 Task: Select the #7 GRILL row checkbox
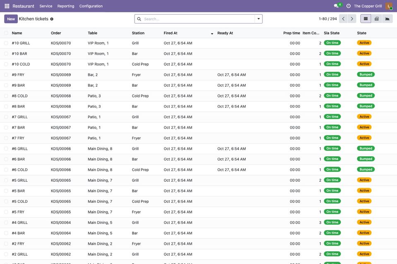point(6,117)
